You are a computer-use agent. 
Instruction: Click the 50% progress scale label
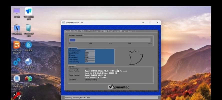pyautogui.click(x=110, y=43)
